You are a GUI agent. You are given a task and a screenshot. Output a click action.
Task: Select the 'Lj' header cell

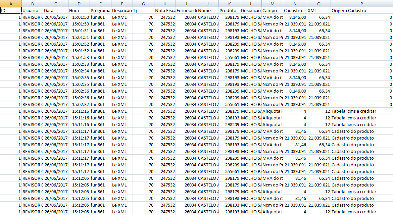pos(143,10)
